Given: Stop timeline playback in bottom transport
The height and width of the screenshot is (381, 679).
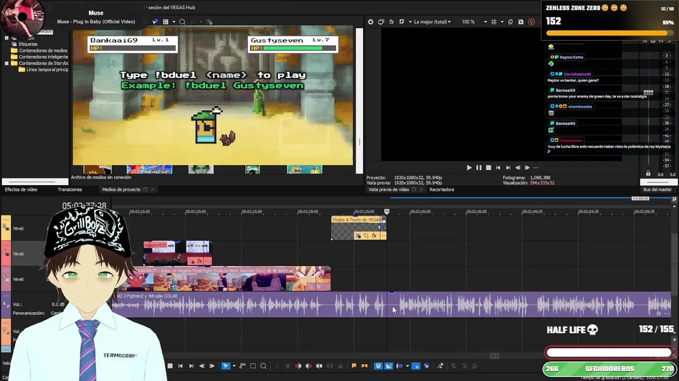Looking at the screenshot, I should pyautogui.click(x=170, y=366).
